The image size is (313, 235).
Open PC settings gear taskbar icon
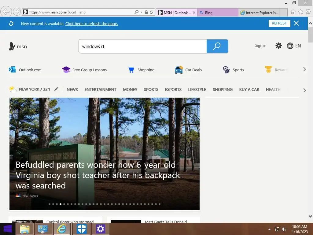(100, 229)
